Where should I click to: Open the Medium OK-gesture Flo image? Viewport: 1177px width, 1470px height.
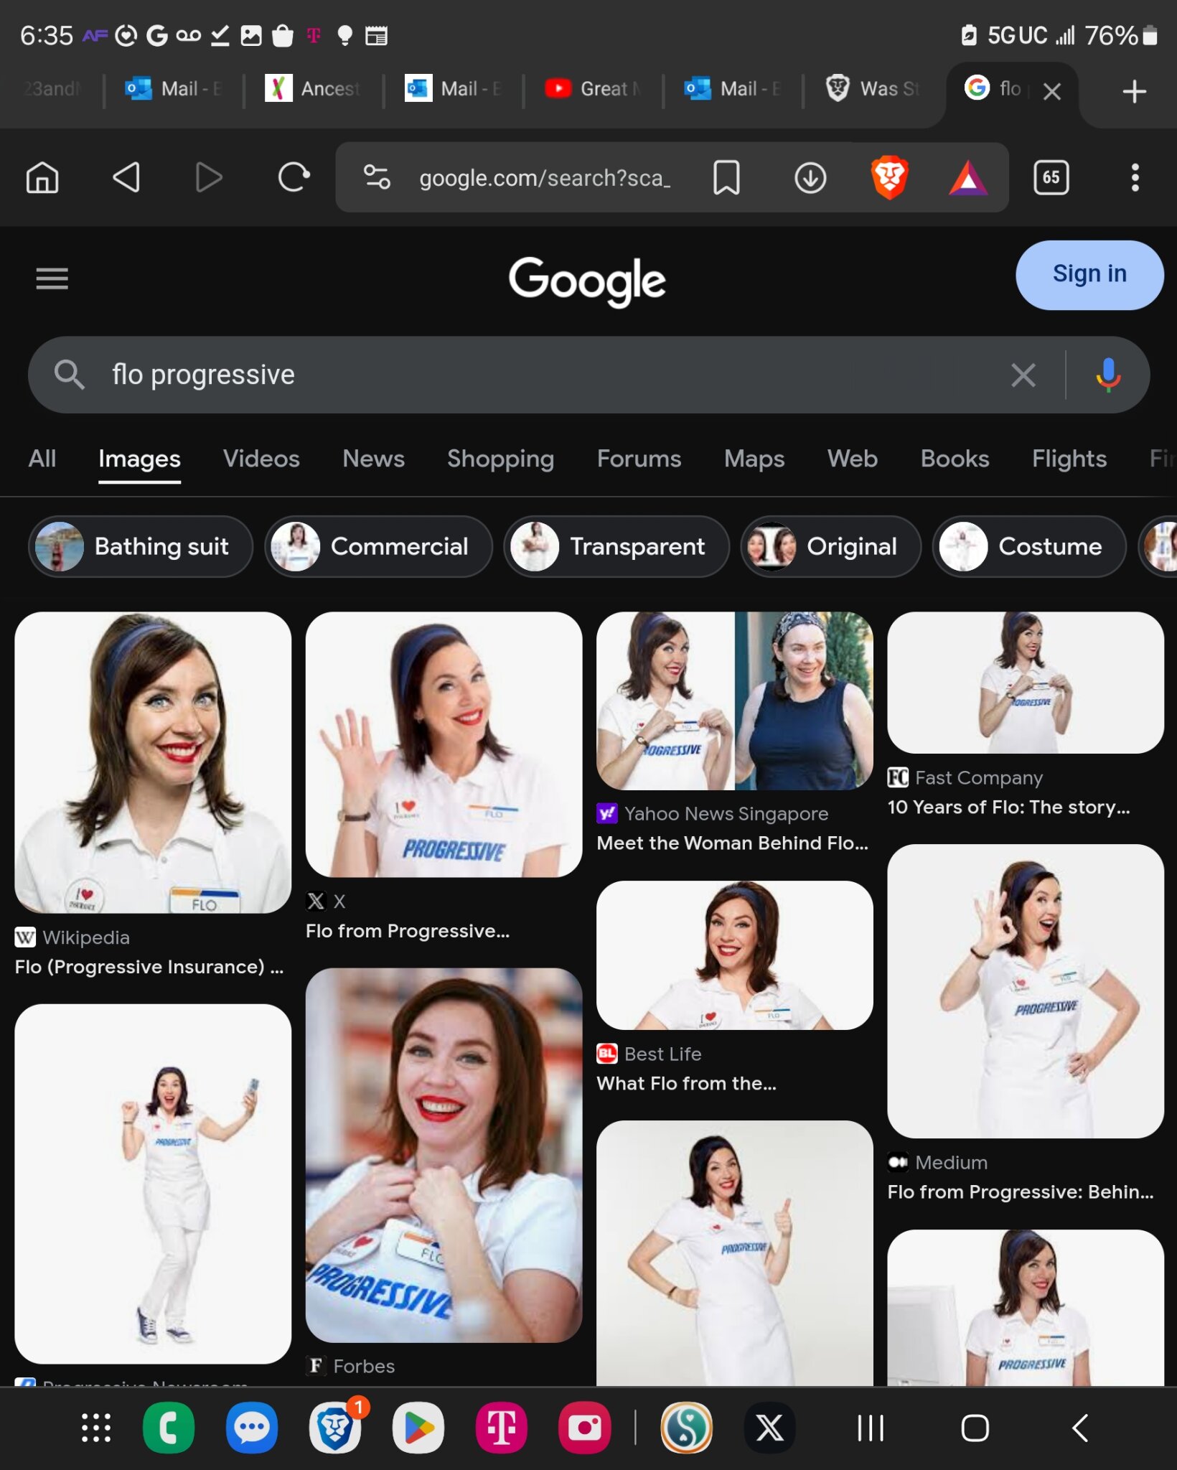1026,991
